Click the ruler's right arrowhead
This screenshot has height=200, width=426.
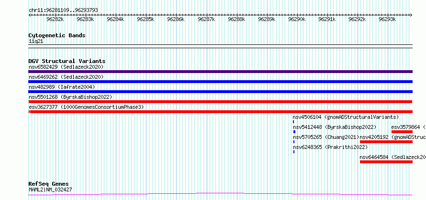(x=411, y=15)
